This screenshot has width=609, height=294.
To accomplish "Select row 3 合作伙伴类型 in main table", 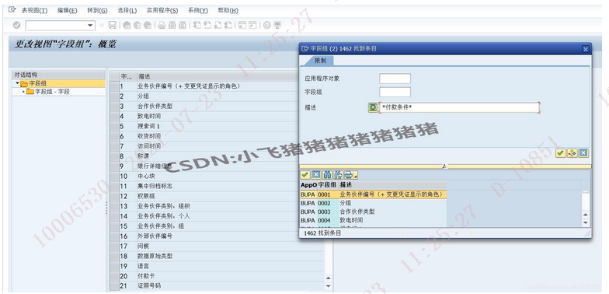I will [217, 106].
